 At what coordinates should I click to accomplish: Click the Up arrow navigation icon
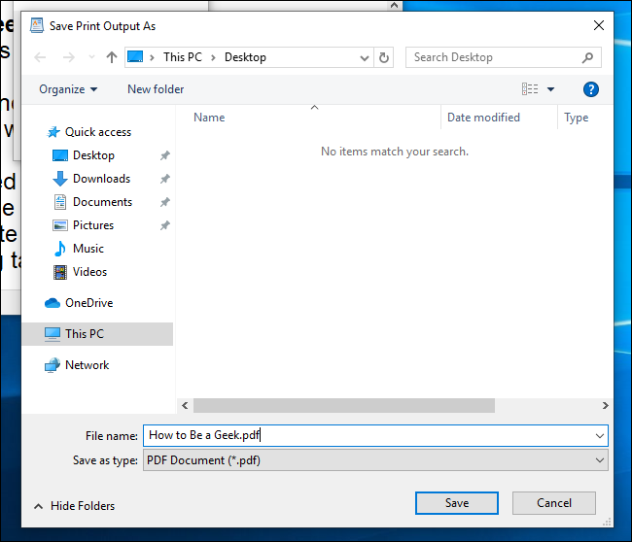pyautogui.click(x=111, y=57)
